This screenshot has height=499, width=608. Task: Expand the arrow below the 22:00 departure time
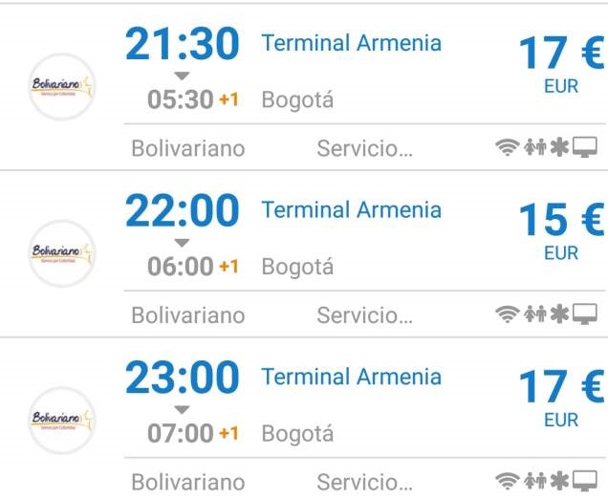pyautogui.click(x=182, y=243)
